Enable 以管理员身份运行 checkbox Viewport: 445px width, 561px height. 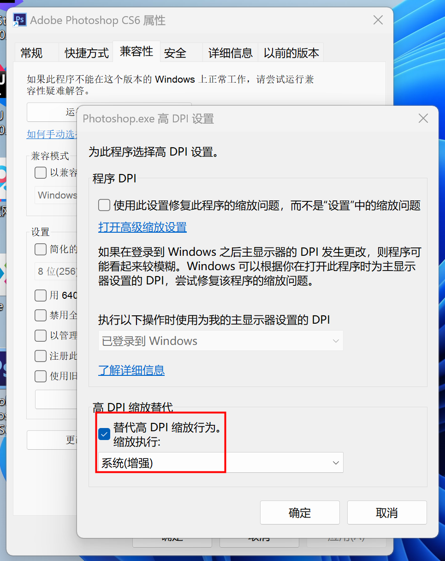point(41,335)
